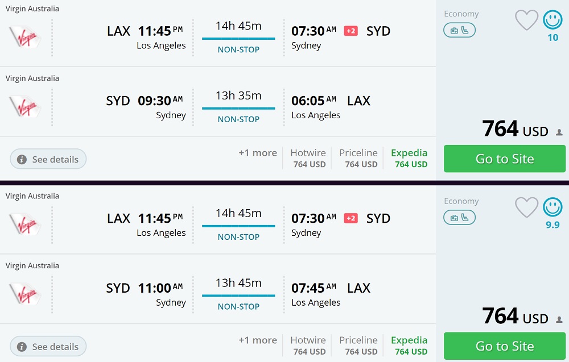Show +1 more providers for the flight rated 9.9
Viewport: 569px width, 362px height.
pos(258,340)
